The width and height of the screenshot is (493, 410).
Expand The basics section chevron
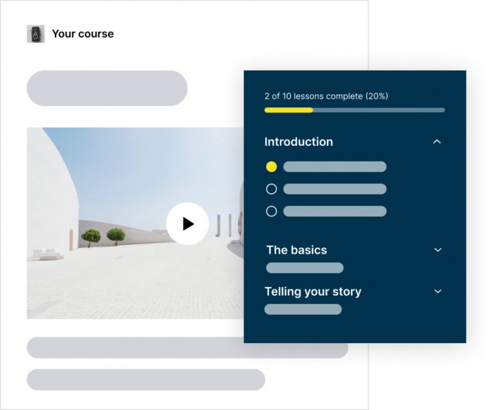pyautogui.click(x=438, y=250)
